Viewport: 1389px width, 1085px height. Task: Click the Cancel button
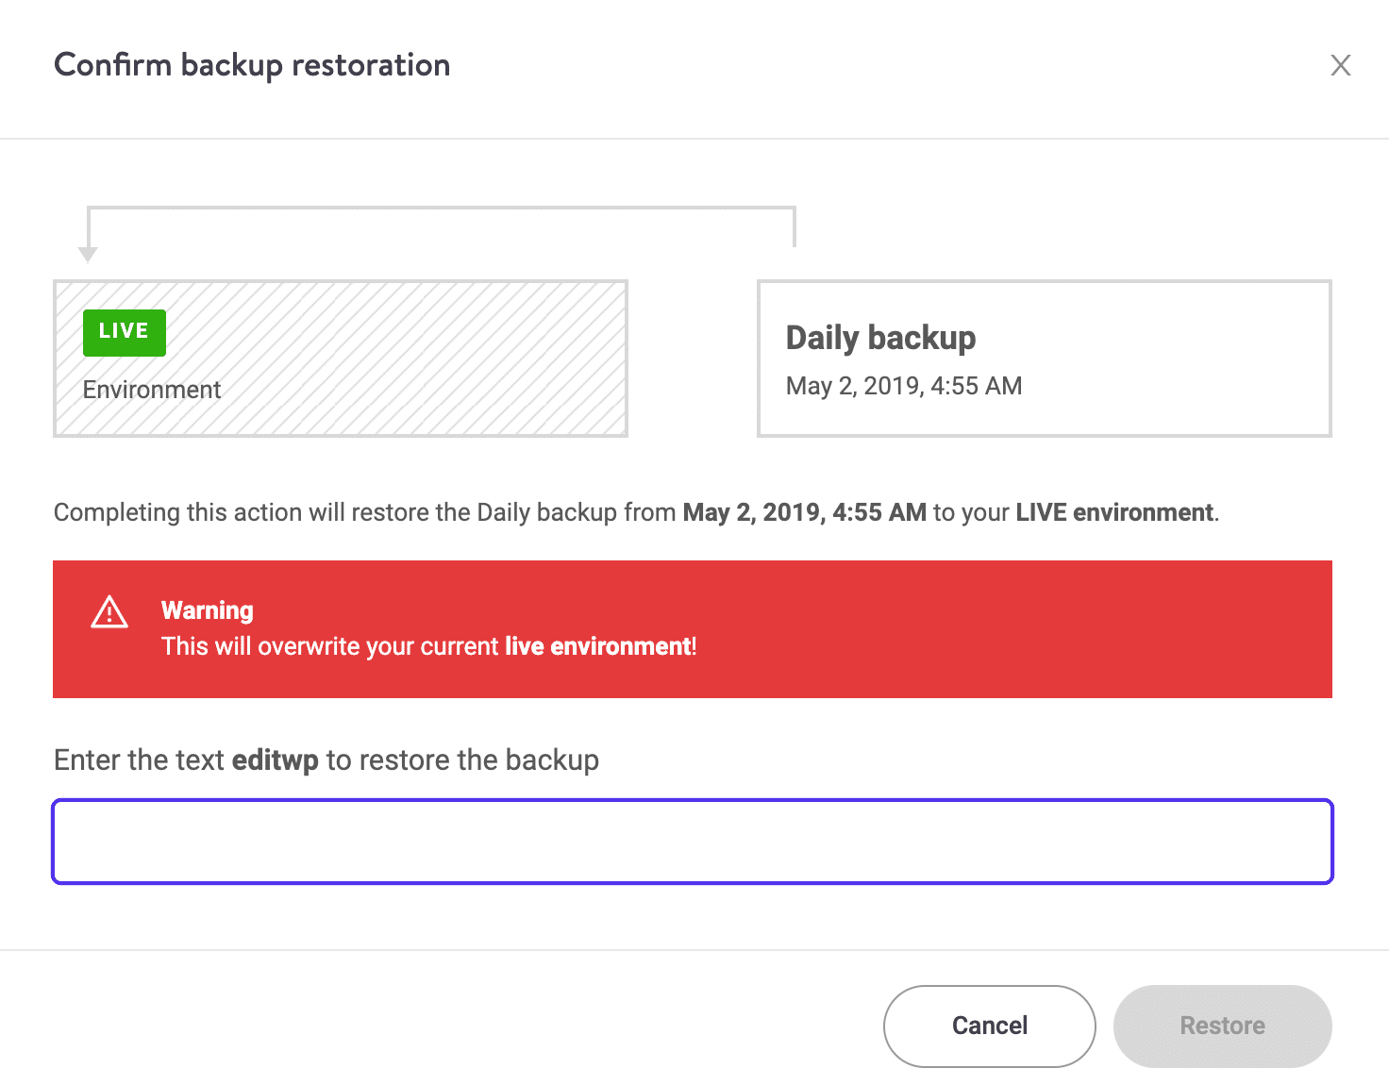(989, 1026)
